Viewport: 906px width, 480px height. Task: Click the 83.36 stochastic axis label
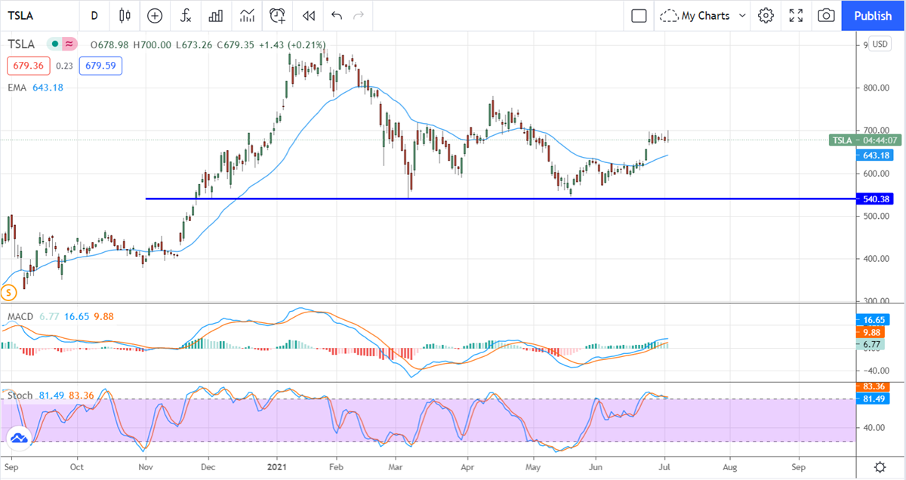(x=874, y=386)
